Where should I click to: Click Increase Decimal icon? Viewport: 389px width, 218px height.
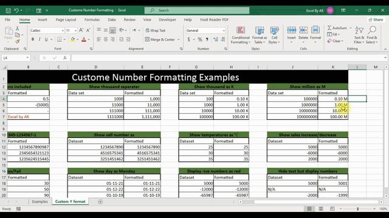click(216, 39)
